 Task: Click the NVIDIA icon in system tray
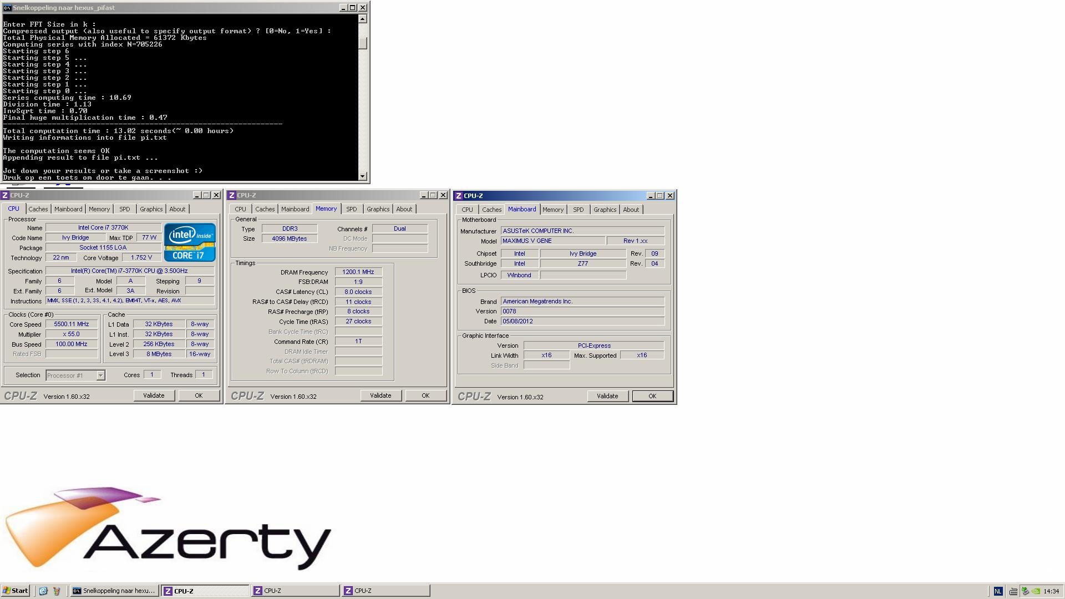pyautogui.click(x=1036, y=591)
